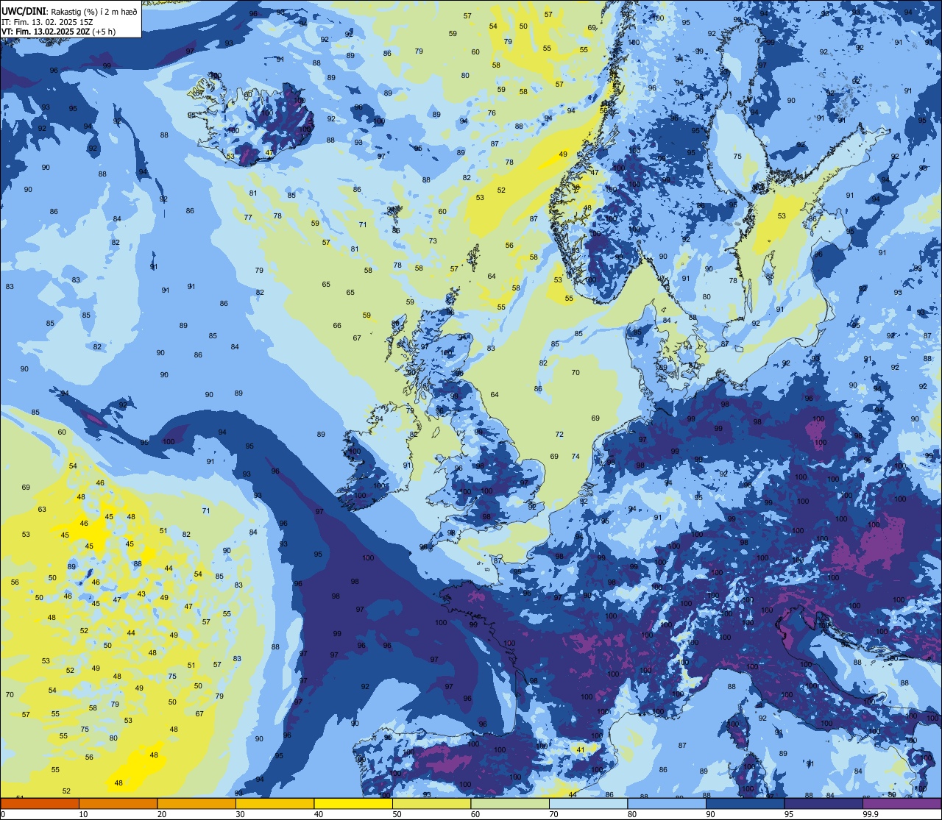Click the humidity value '77' on the map

coord(248,218)
